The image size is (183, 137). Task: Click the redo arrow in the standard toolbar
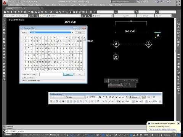coord(51,12)
